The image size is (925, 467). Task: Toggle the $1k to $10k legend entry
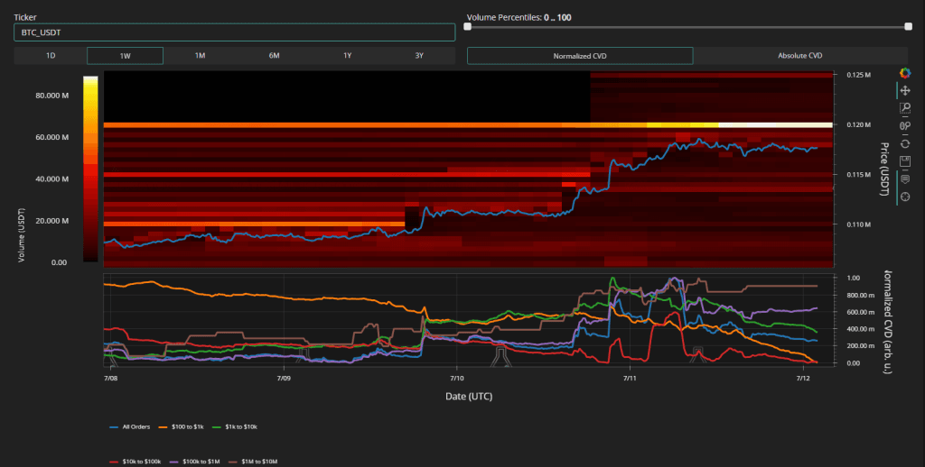tap(234, 426)
